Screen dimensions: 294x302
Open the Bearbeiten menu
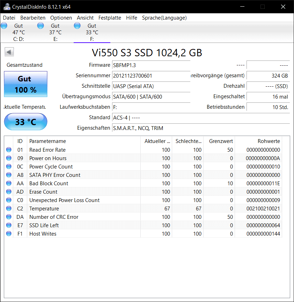coord(33,18)
